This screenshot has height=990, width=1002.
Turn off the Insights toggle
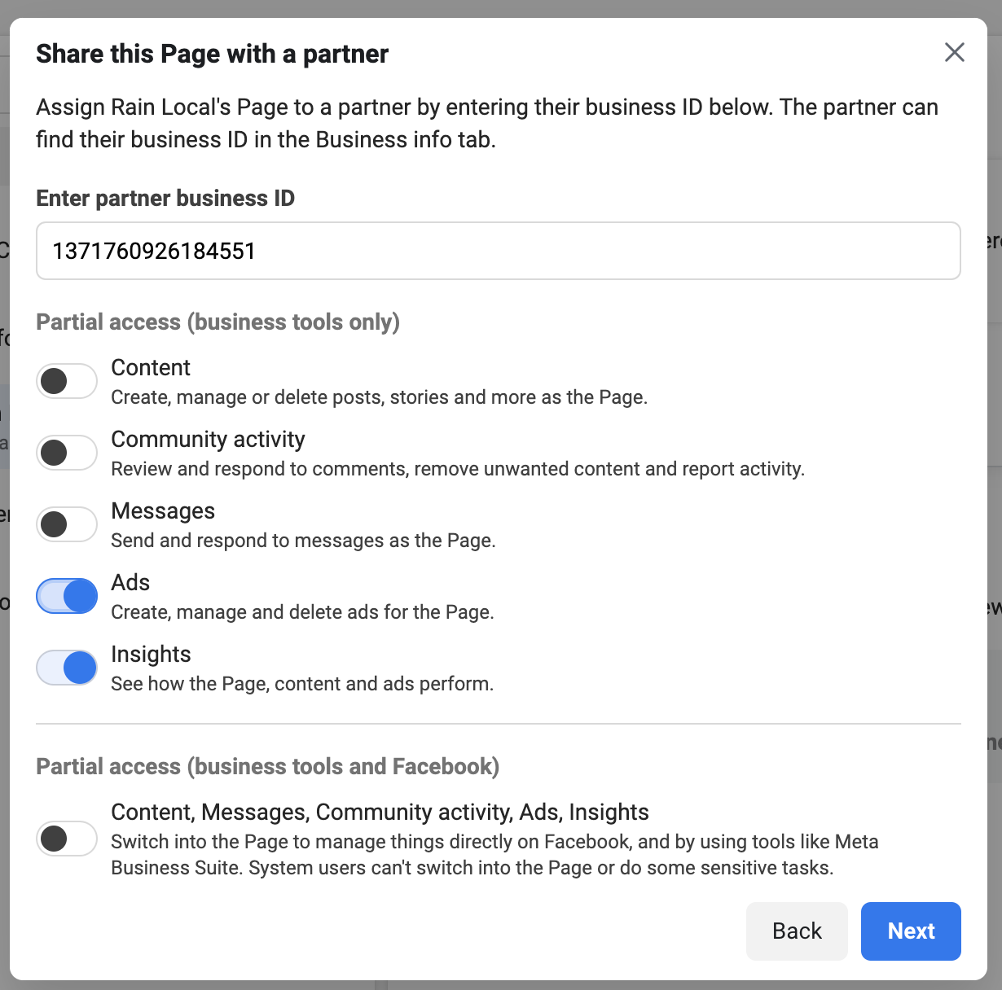tap(67, 668)
